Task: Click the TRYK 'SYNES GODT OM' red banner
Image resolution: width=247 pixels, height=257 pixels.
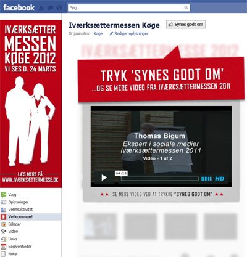Action: 161,80
